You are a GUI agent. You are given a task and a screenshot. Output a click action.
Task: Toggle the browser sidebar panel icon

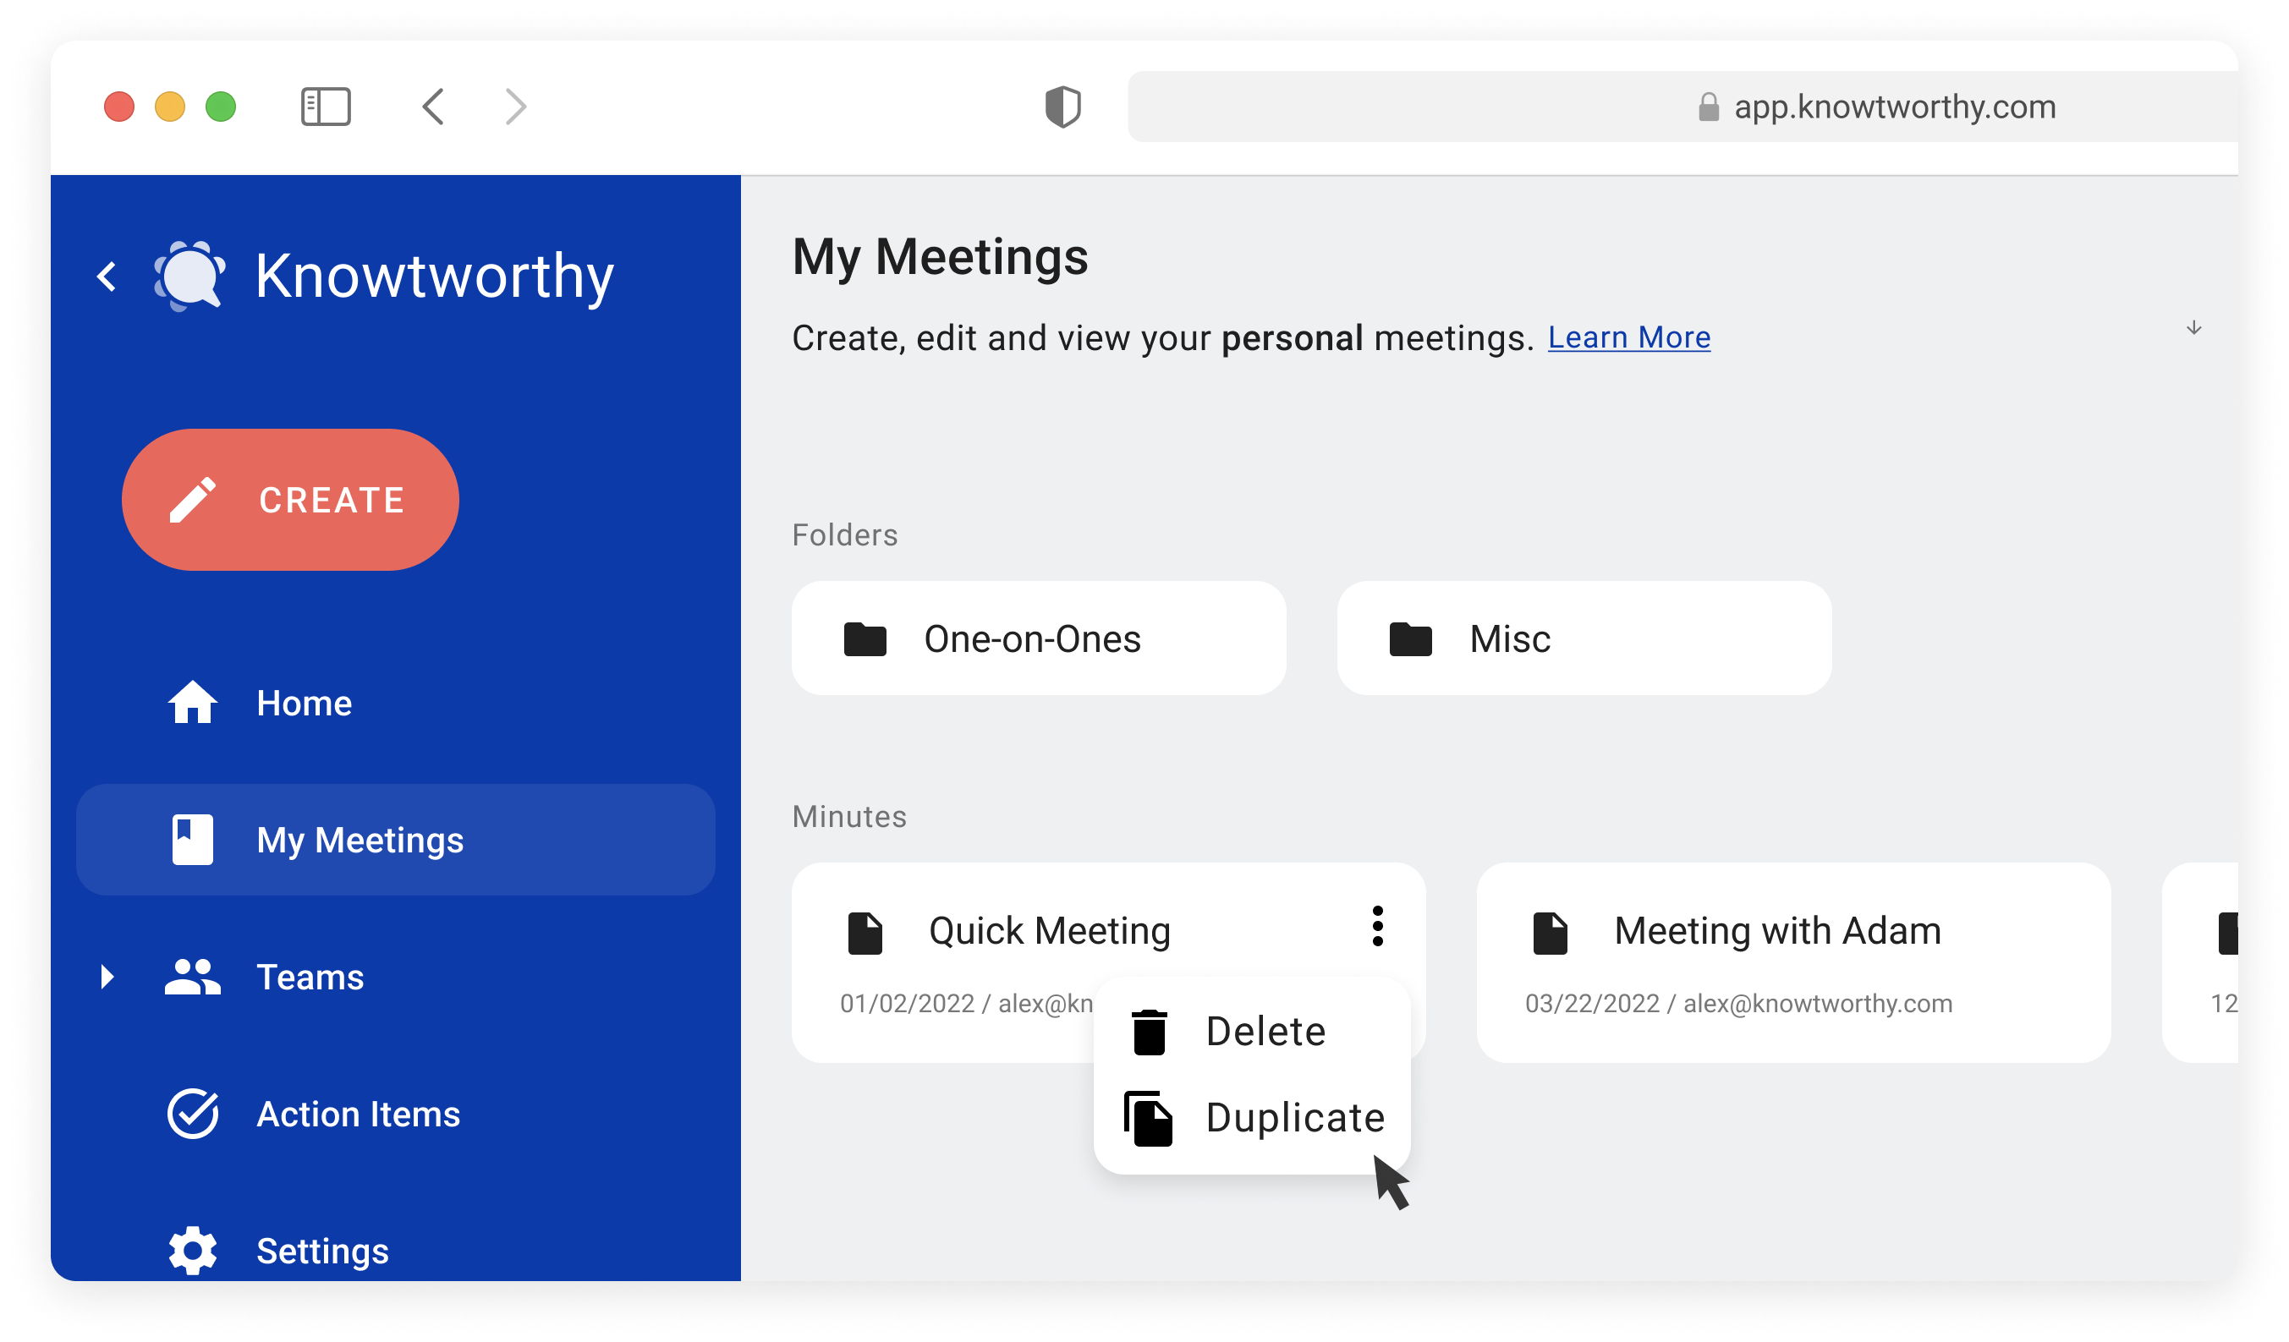[325, 107]
